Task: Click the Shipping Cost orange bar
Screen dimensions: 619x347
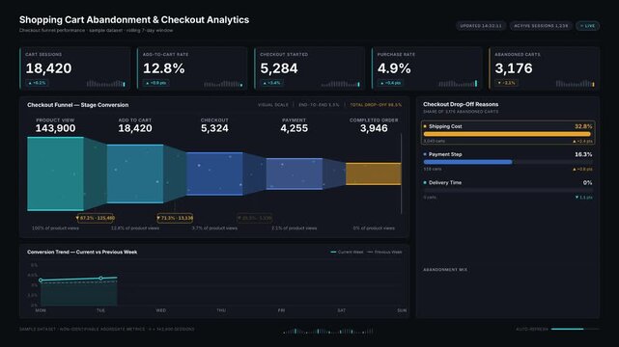Action: pos(507,134)
